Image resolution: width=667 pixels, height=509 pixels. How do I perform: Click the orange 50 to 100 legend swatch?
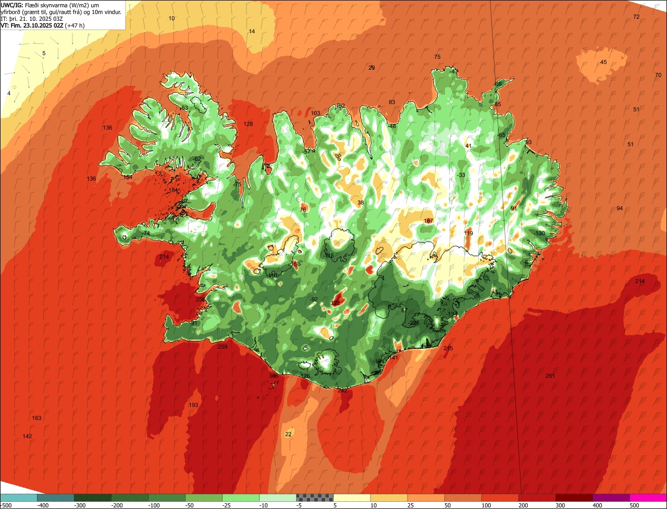click(x=463, y=498)
